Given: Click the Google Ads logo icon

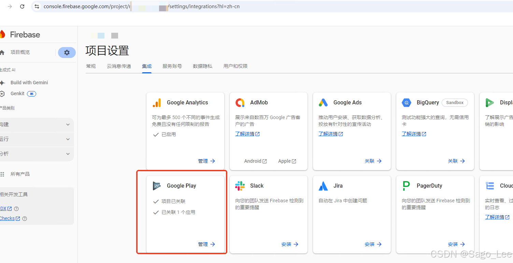Looking at the screenshot, I should 323,103.
